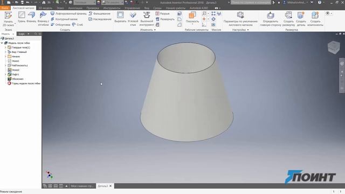The width and height of the screenshot is (345, 194).
Task: Collapse the Модель после гибки node
Action: coord(2,43)
